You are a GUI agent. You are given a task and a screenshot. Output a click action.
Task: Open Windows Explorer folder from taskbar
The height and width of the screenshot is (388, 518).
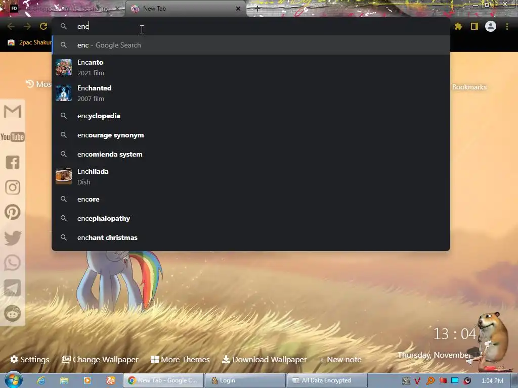[x=64, y=380]
